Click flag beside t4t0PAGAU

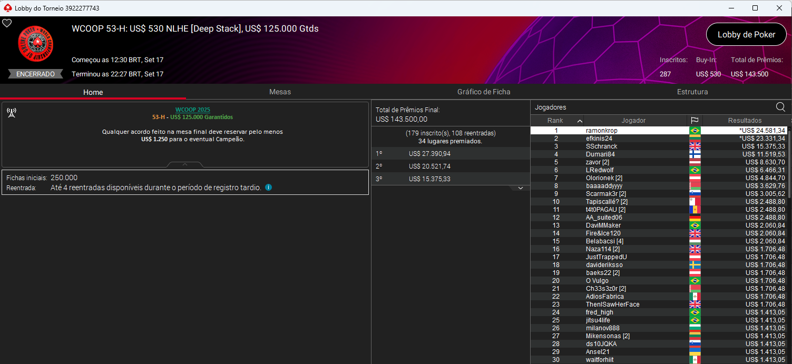pyautogui.click(x=695, y=209)
